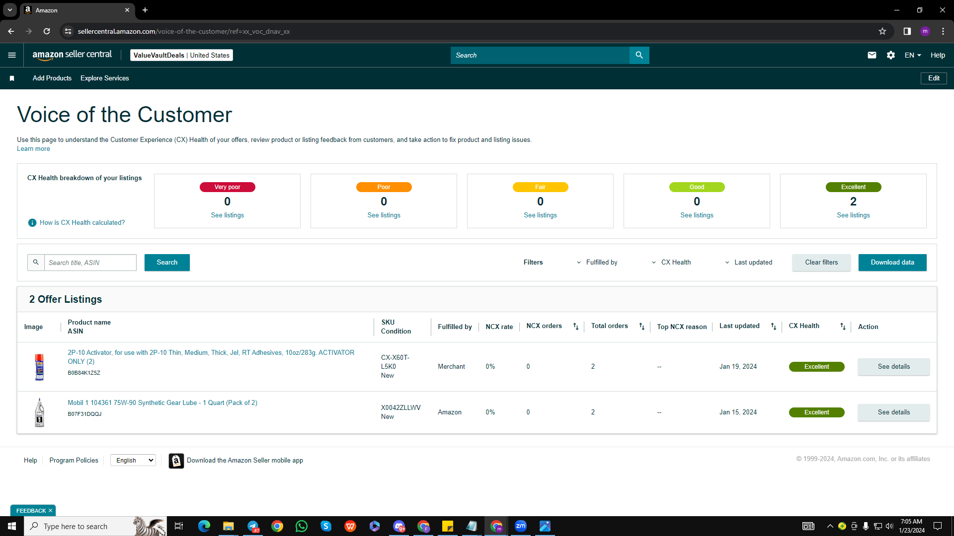Sort by Last updated column arrows
This screenshot has width=954, height=536.
[x=774, y=327]
